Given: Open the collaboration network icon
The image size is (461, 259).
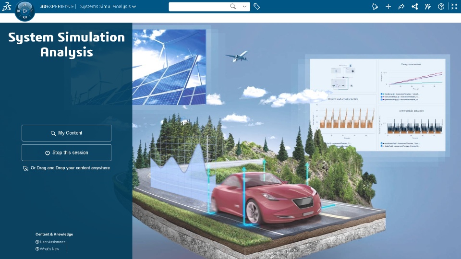Looking at the screenshot, I should click(x=415, y=6).
